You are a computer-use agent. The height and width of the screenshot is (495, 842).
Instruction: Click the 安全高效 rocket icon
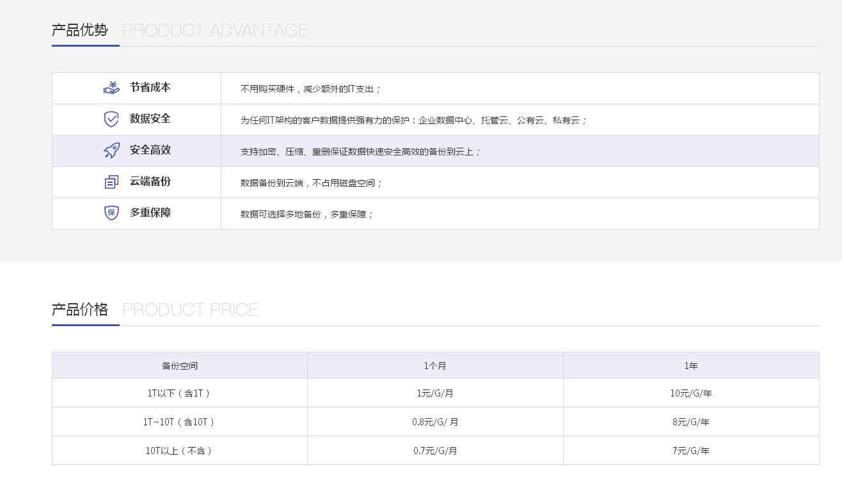click(111, 150)
